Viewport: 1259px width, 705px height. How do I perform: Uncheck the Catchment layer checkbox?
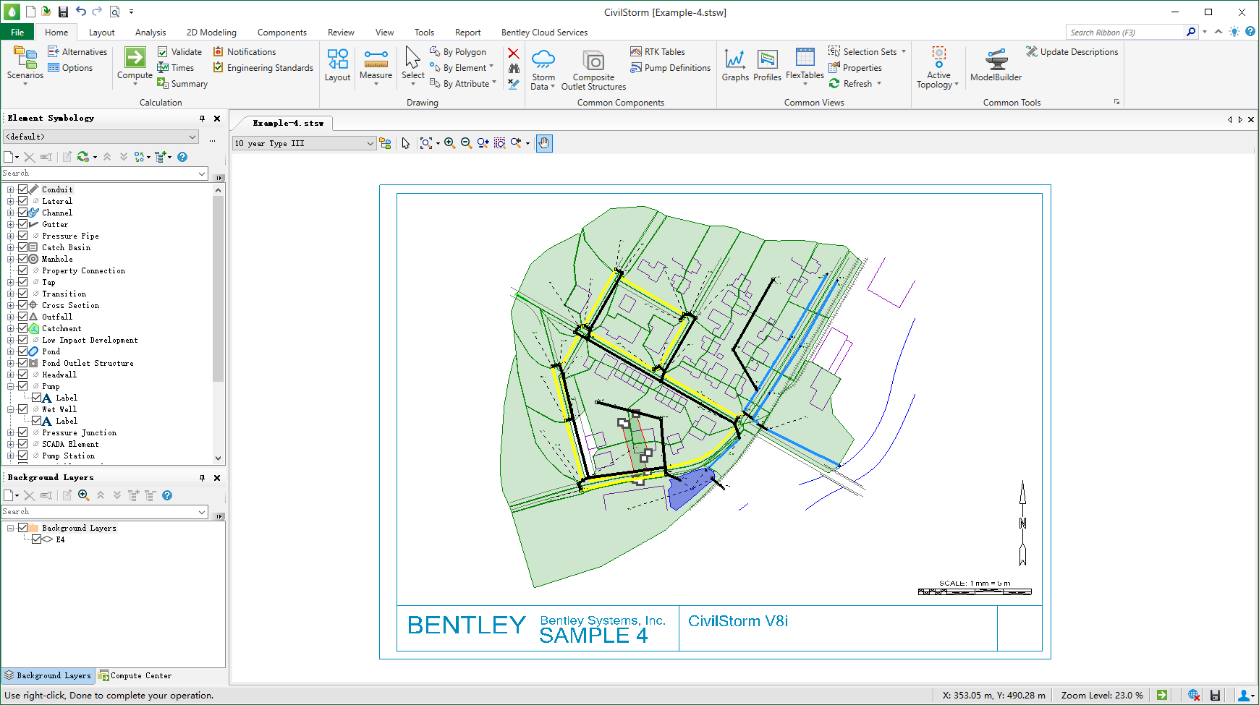click(22, 328)
